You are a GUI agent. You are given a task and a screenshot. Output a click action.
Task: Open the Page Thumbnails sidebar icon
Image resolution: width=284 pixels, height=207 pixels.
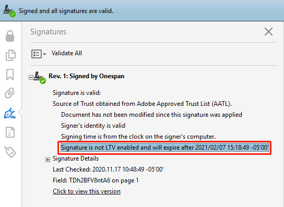coord(10,55)
